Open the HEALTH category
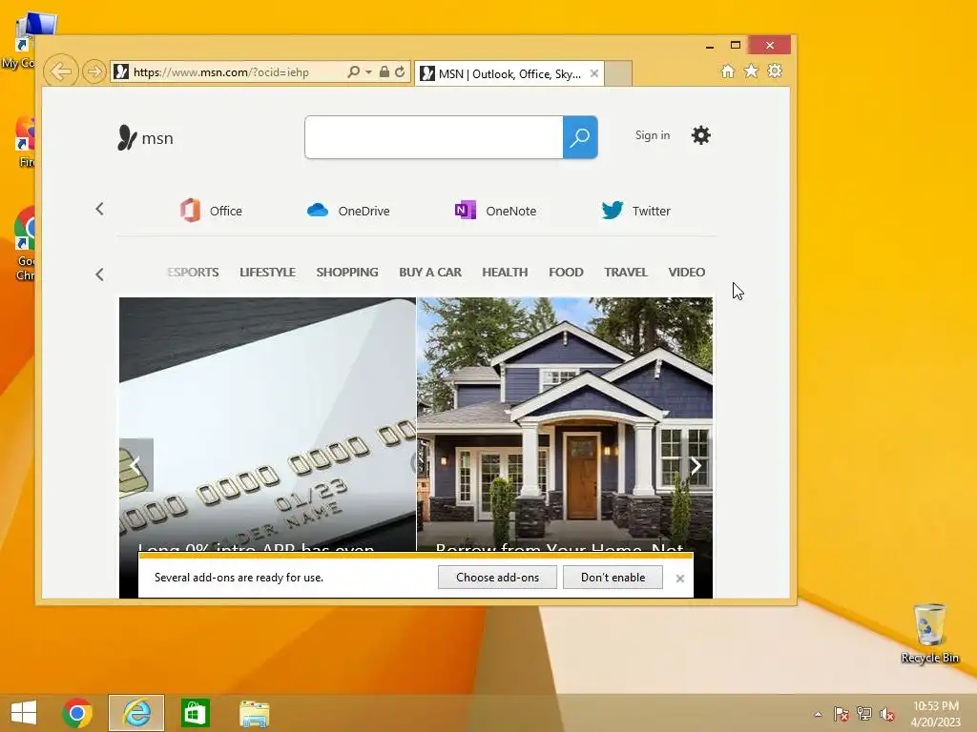 pos(505,272)
